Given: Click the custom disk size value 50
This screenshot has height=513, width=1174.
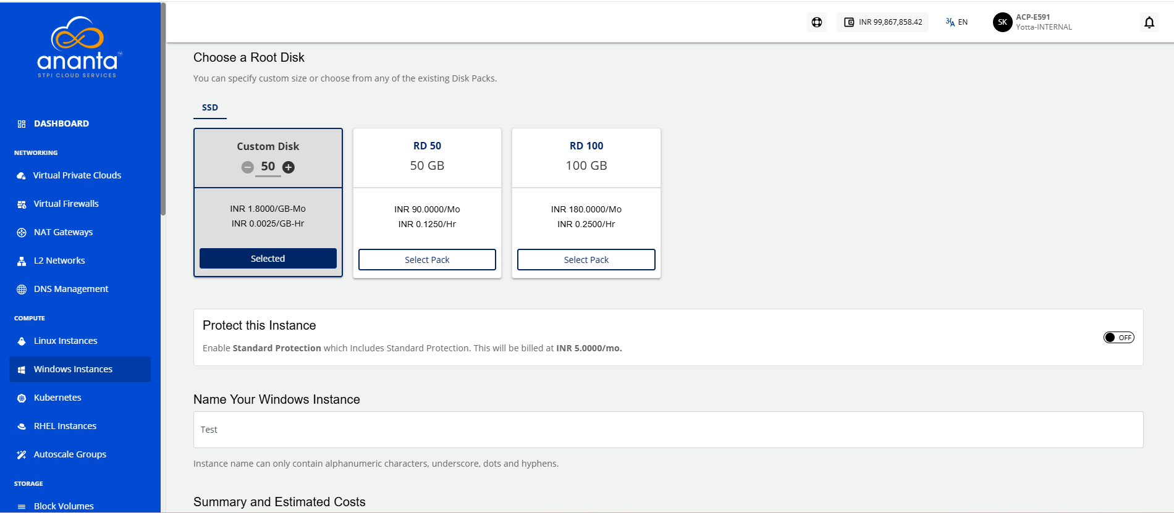Looking at the screenshot, I should [x=268, y=167].
